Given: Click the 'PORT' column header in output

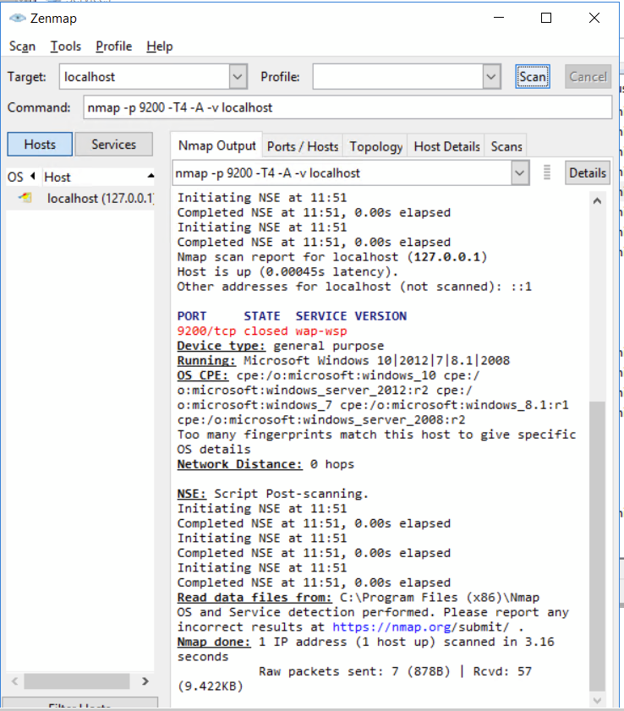Looking at the screenshot, I should coord(192,316).
